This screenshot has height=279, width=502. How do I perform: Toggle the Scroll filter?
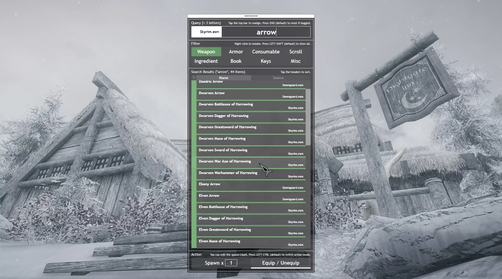click(x=295, y=52)
